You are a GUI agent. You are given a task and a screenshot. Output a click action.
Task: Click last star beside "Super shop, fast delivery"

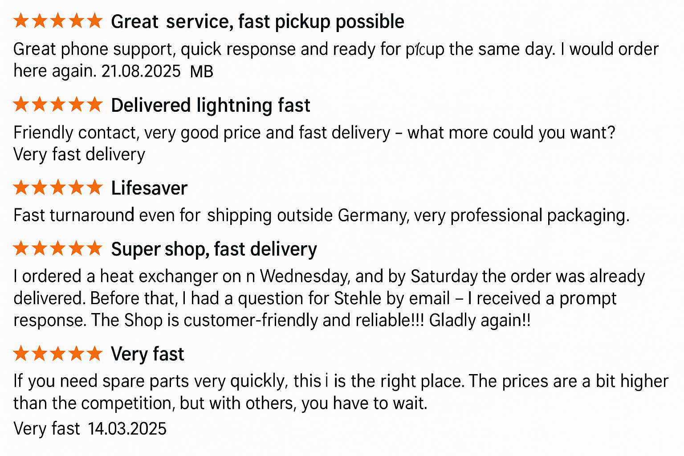94,248
